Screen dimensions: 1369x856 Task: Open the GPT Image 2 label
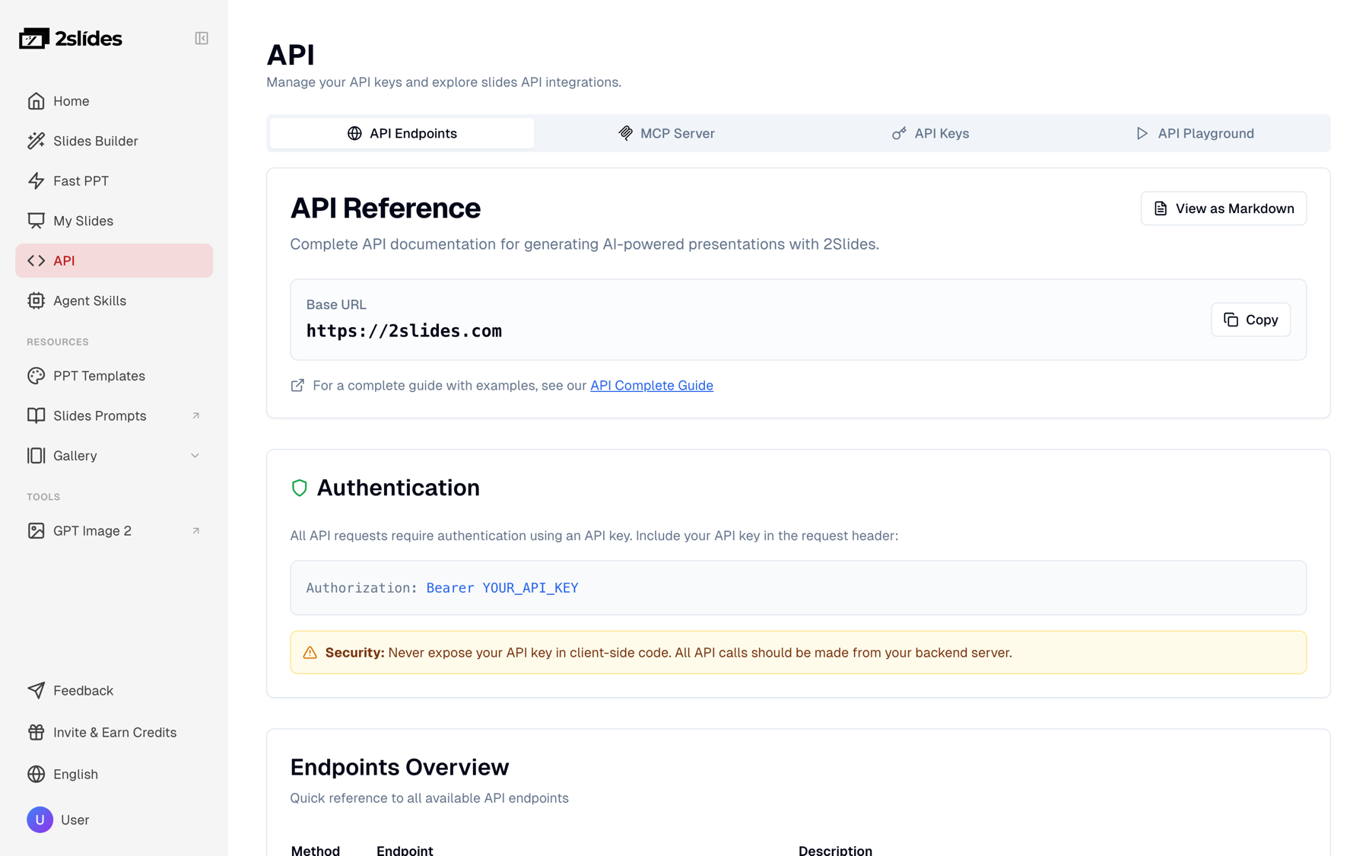tap(92, 531)
